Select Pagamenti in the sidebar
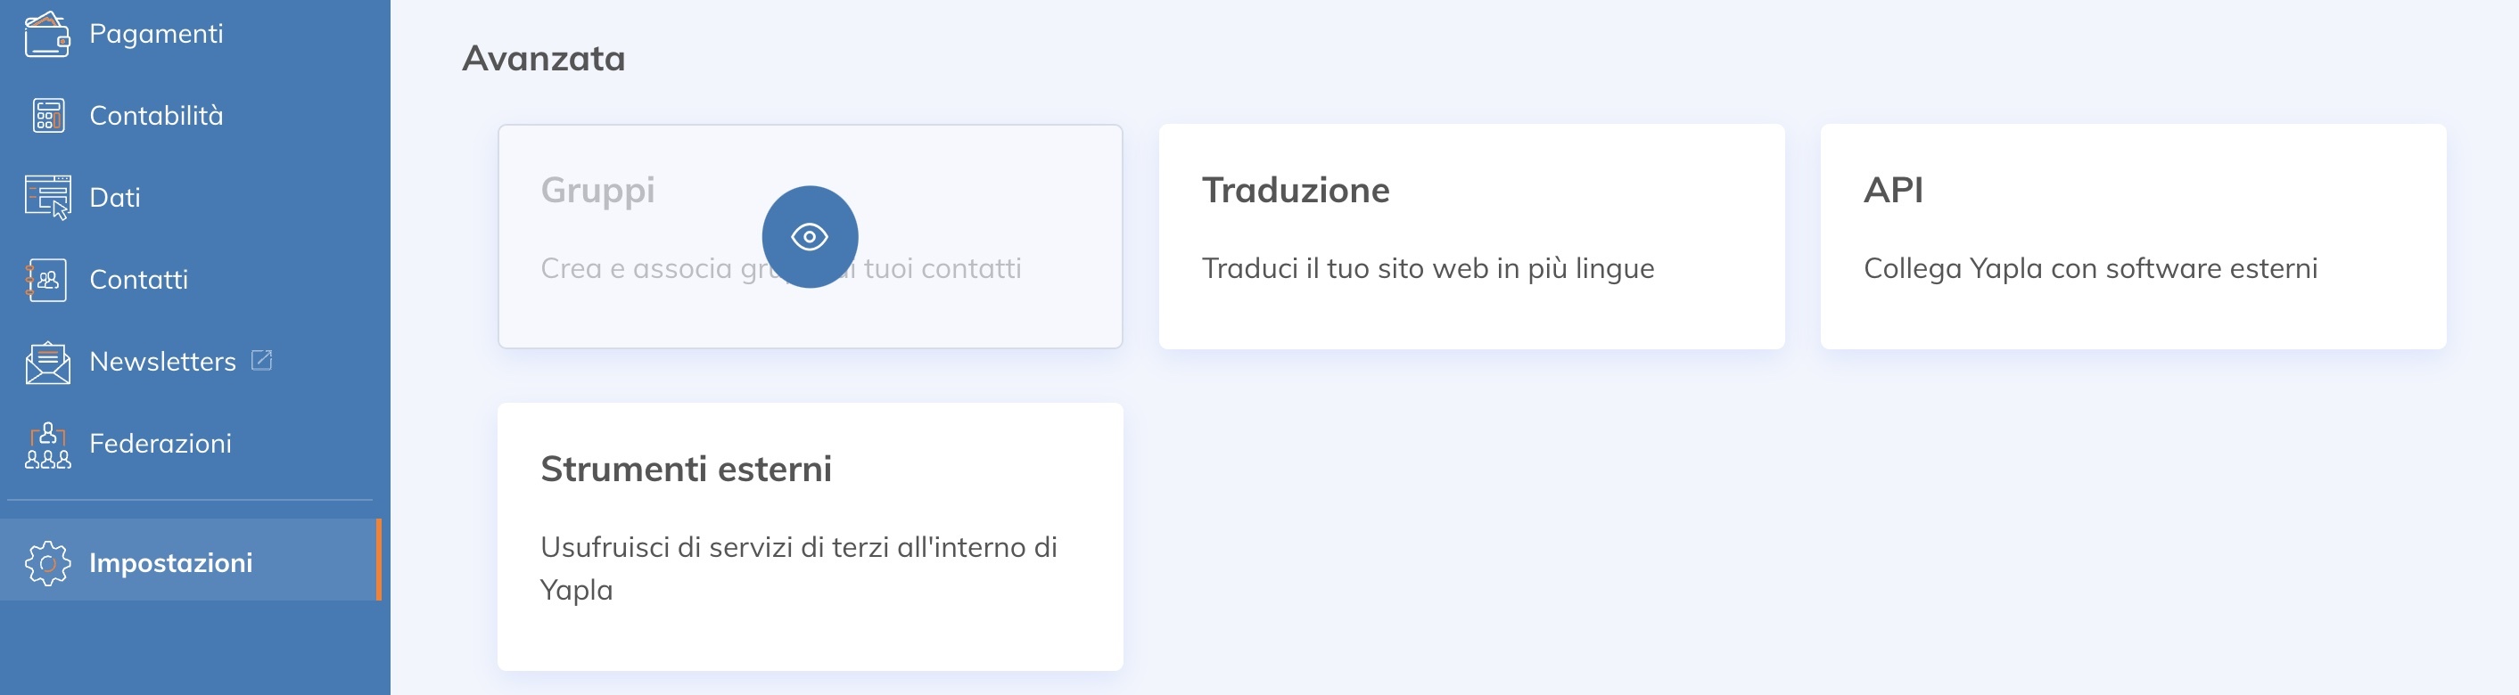The width and height of the screenshot is (2519, 695). [x=155, y=32]
